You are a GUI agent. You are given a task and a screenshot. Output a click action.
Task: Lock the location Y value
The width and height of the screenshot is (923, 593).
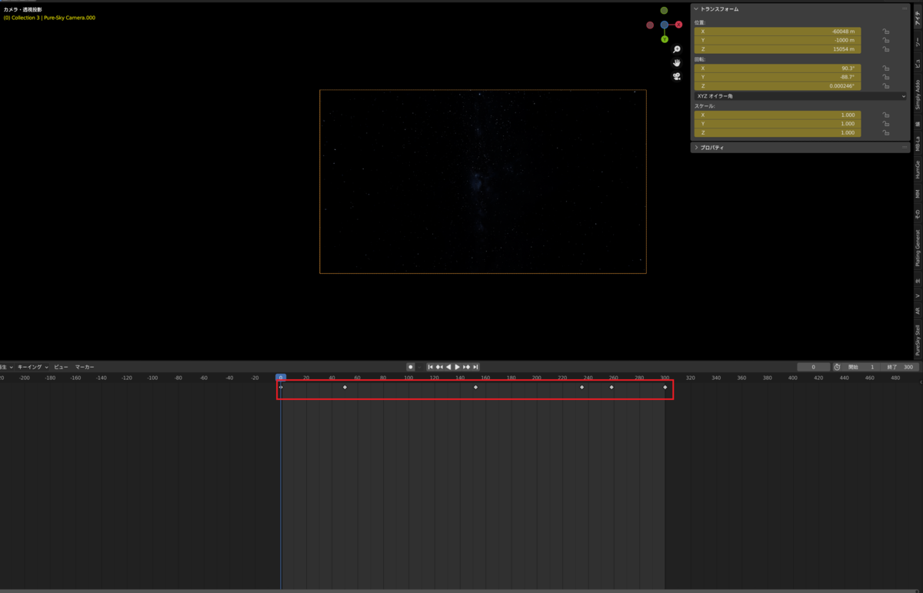click(x=886, y=41)
